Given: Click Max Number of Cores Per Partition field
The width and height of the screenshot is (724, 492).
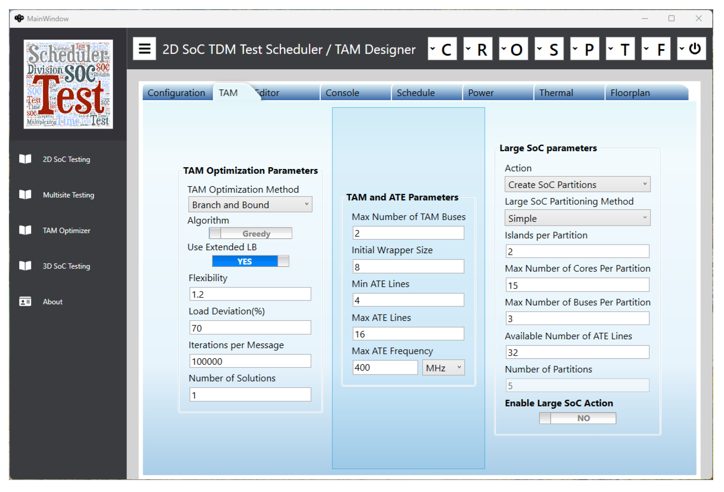Looking at the screenshot, I should coord(577,285).
